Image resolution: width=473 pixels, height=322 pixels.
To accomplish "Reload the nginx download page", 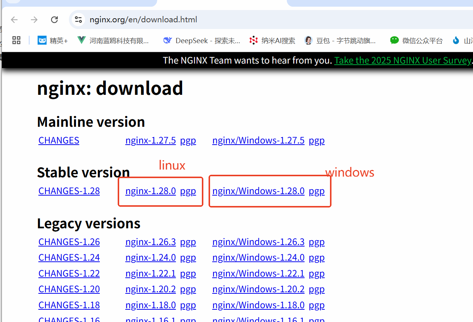I will (x=54, y=20).
